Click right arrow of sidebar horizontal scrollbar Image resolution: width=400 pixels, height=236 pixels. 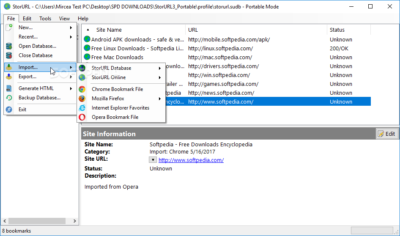tap(74, 221)
